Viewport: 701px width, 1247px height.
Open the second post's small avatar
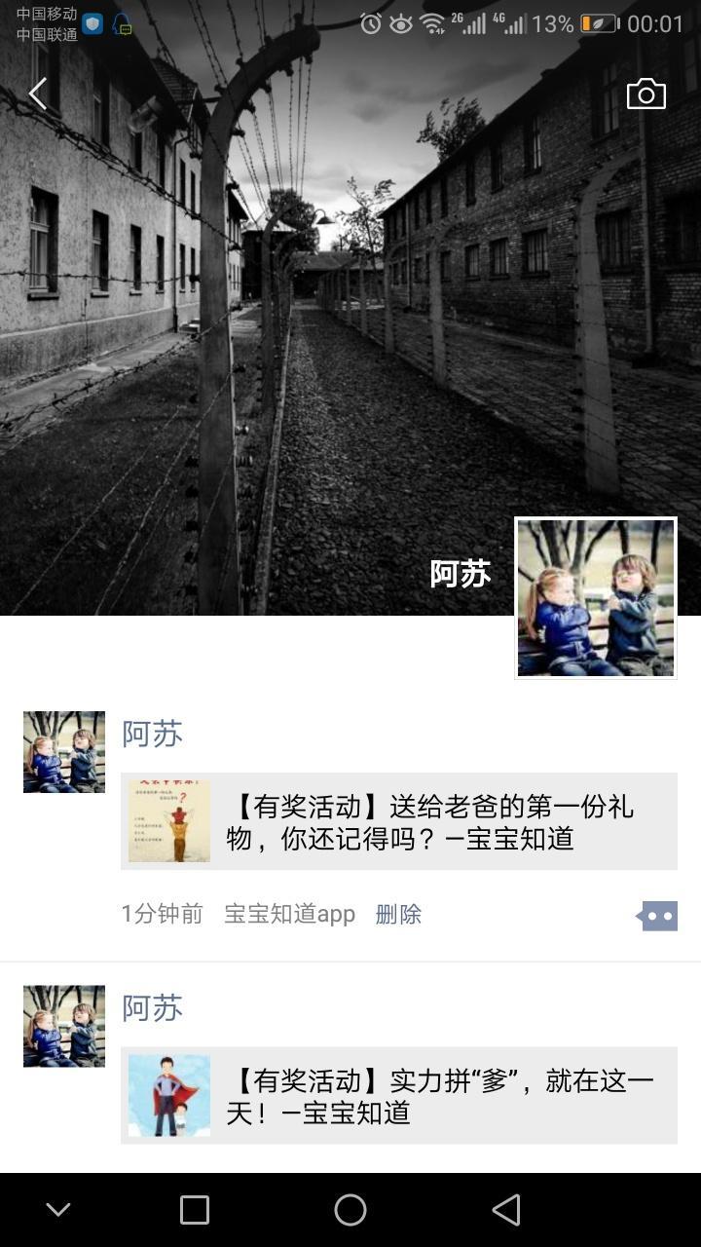[x=64, y=1026]
